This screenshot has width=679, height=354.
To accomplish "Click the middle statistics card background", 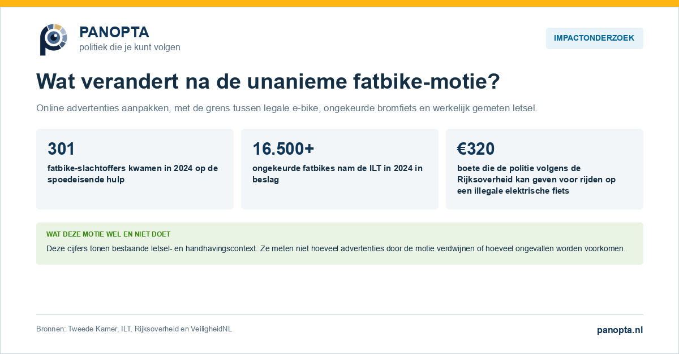I will pyautogui.click(x=339, y=198).
